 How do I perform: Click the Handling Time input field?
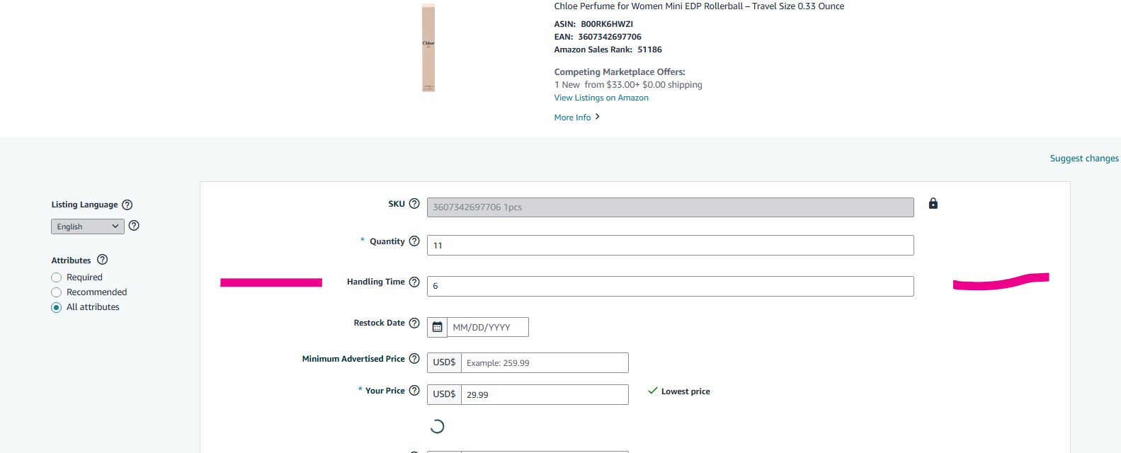pyautogui.click(x=671, y=286)
